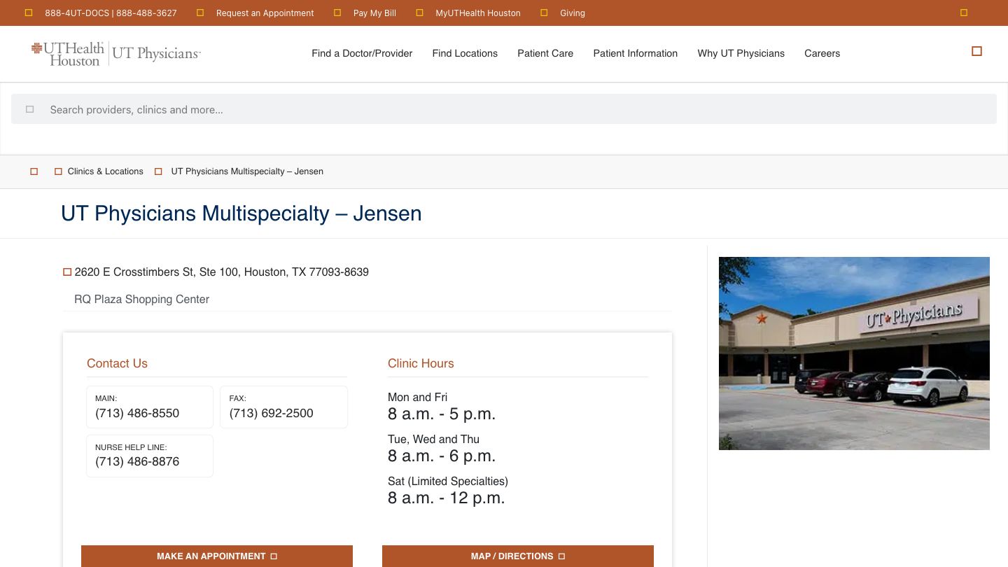Click the UT Physicians clinic exterior photo

[854, 353]
